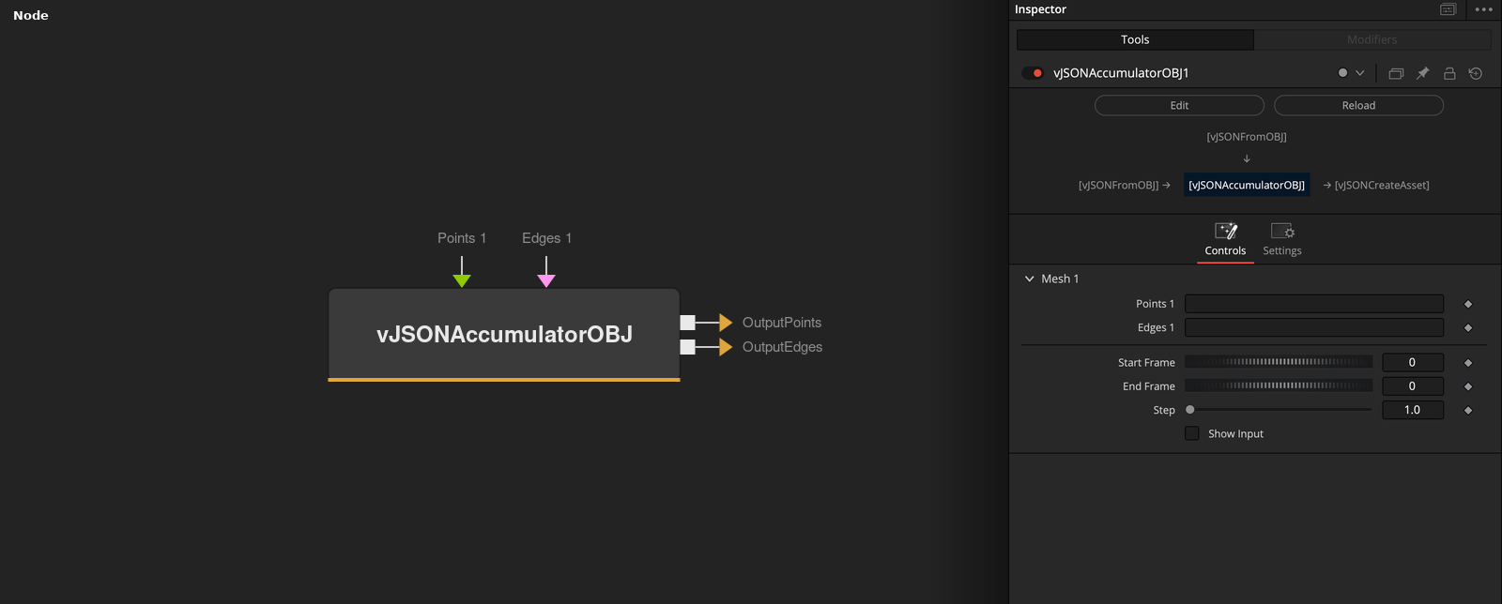Click the Reload button

1358,105
